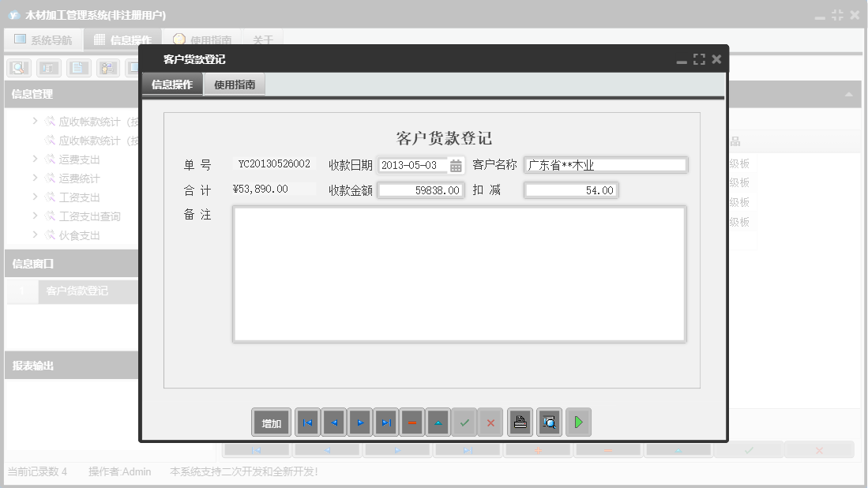Image resolution: width=868 pixels, height=488 pixels.
Task: Expand the 工资支出 tree item
Action: (34, 197)
